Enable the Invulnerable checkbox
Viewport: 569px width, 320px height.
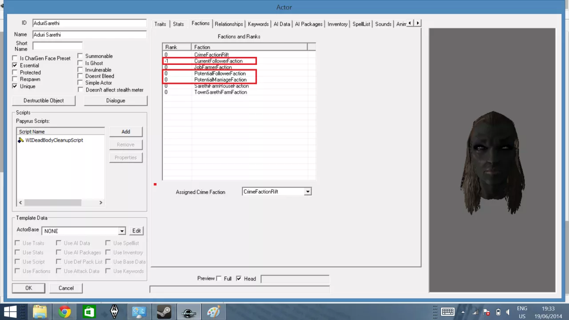80,70
